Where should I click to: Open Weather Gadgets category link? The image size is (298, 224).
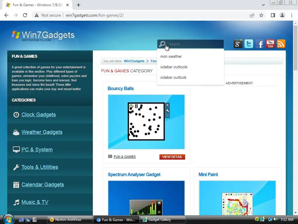(x=42, y=132)
